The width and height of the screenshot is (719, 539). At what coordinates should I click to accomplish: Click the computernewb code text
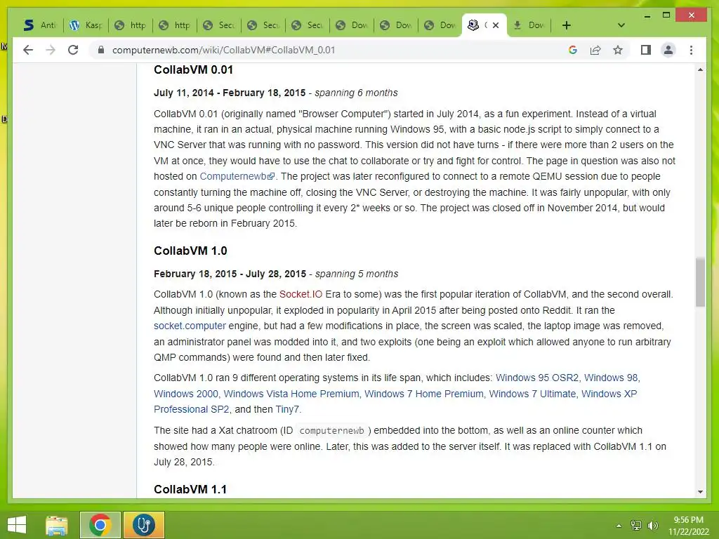(331, 431)
